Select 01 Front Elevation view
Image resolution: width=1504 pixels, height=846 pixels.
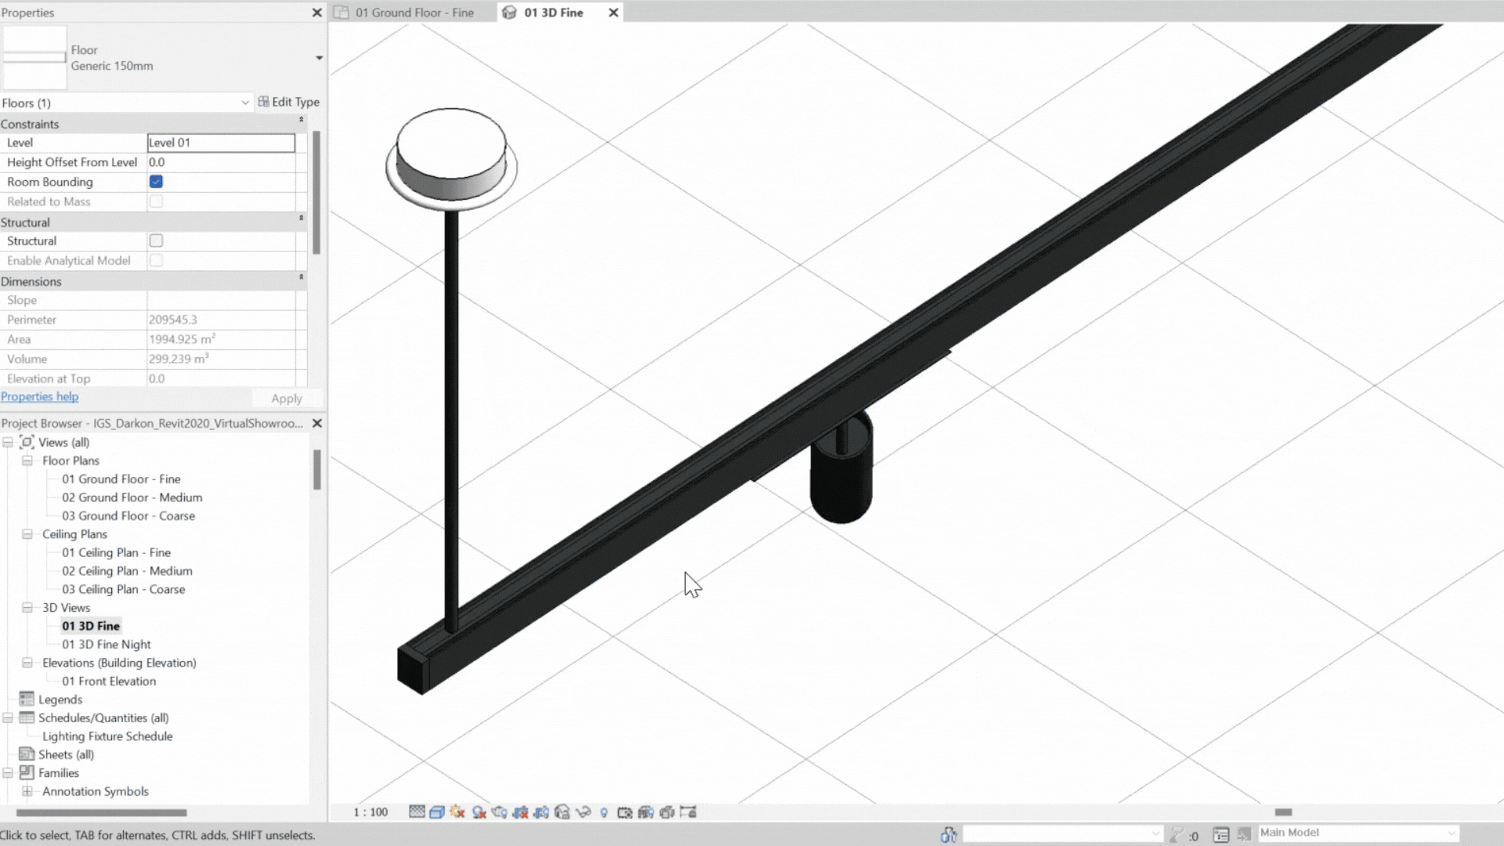(x=109, y=681)
